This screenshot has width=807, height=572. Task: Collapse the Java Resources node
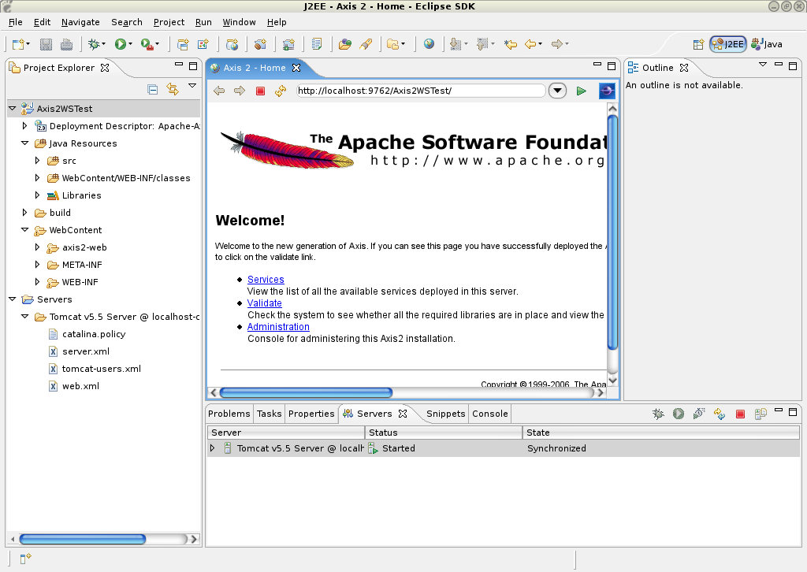tap(24, 143)
